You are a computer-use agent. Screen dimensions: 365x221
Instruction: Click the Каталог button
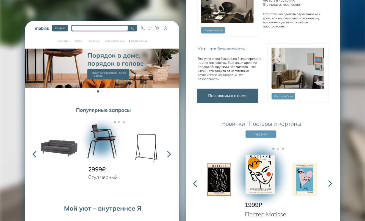(x=60, y=28)
